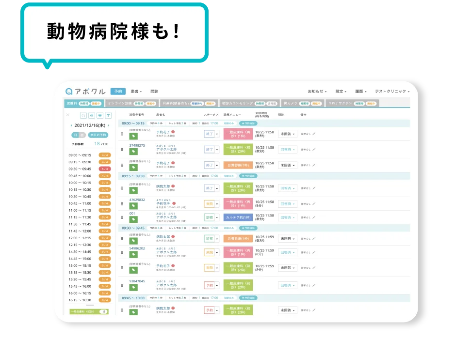The width and height of the screenshot is (456, 339).
Task: Click patient name link アポクル太郎 for ticket 37498275
Action: (x=166, y=150)
